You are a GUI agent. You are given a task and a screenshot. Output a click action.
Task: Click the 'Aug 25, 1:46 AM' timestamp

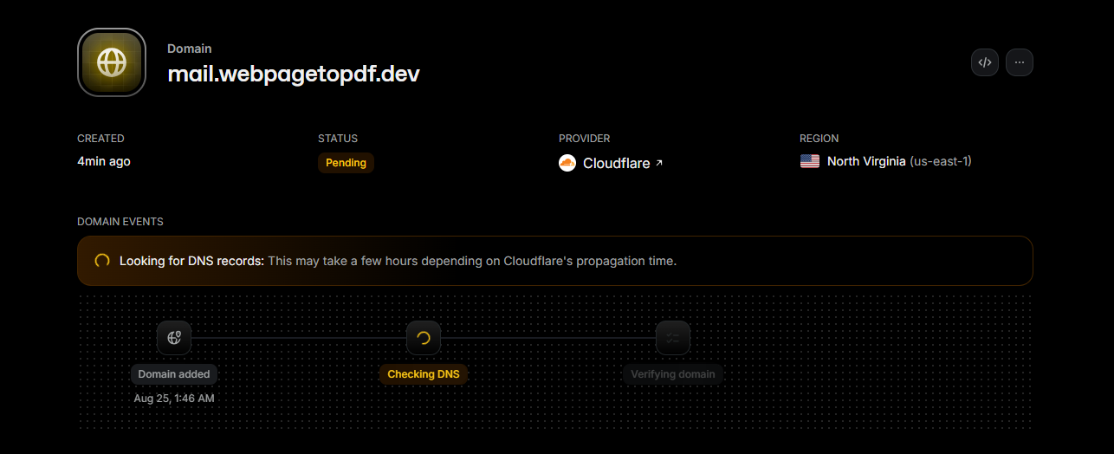click(x=174, y=399)
